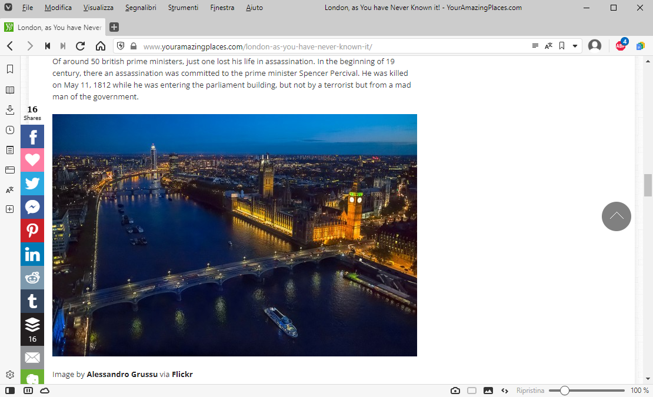Open the extension next to Adblock

tap(641, 46)
